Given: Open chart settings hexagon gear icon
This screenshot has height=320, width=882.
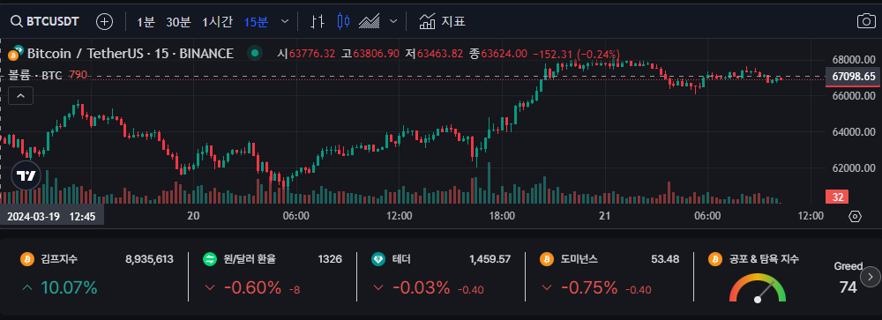Looking at the screenshot, I should [855, 216].
